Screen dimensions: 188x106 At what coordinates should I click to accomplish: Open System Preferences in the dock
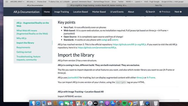click(x=119, y=103)
